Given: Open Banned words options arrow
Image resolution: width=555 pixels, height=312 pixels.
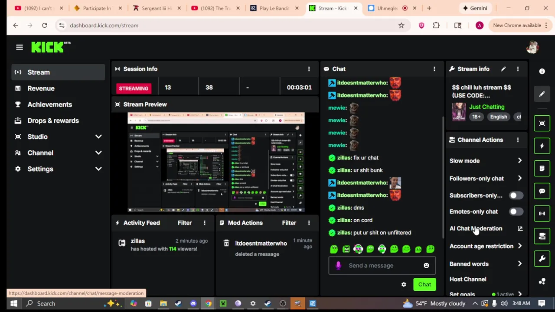Looking at the screenshot, I should click(519, 264).
